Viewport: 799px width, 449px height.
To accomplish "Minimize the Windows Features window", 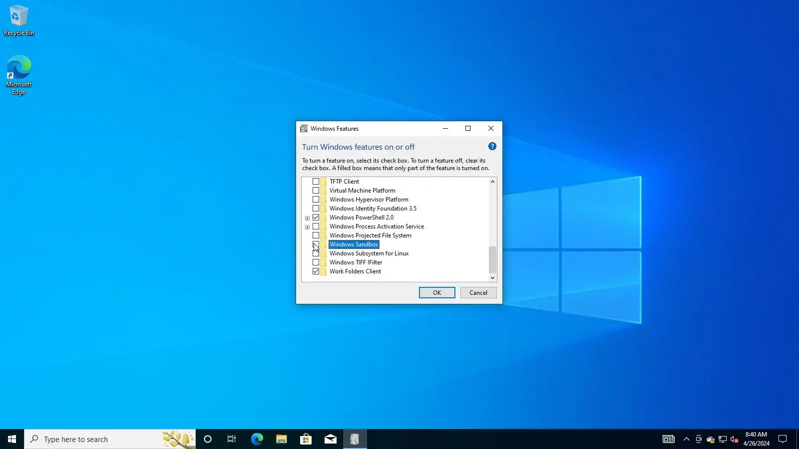I will pos(445,129).
